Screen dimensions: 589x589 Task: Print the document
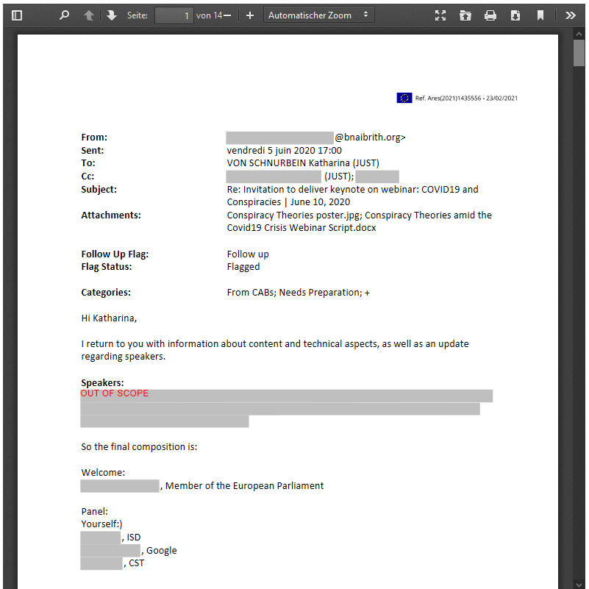tap(490, 15)
